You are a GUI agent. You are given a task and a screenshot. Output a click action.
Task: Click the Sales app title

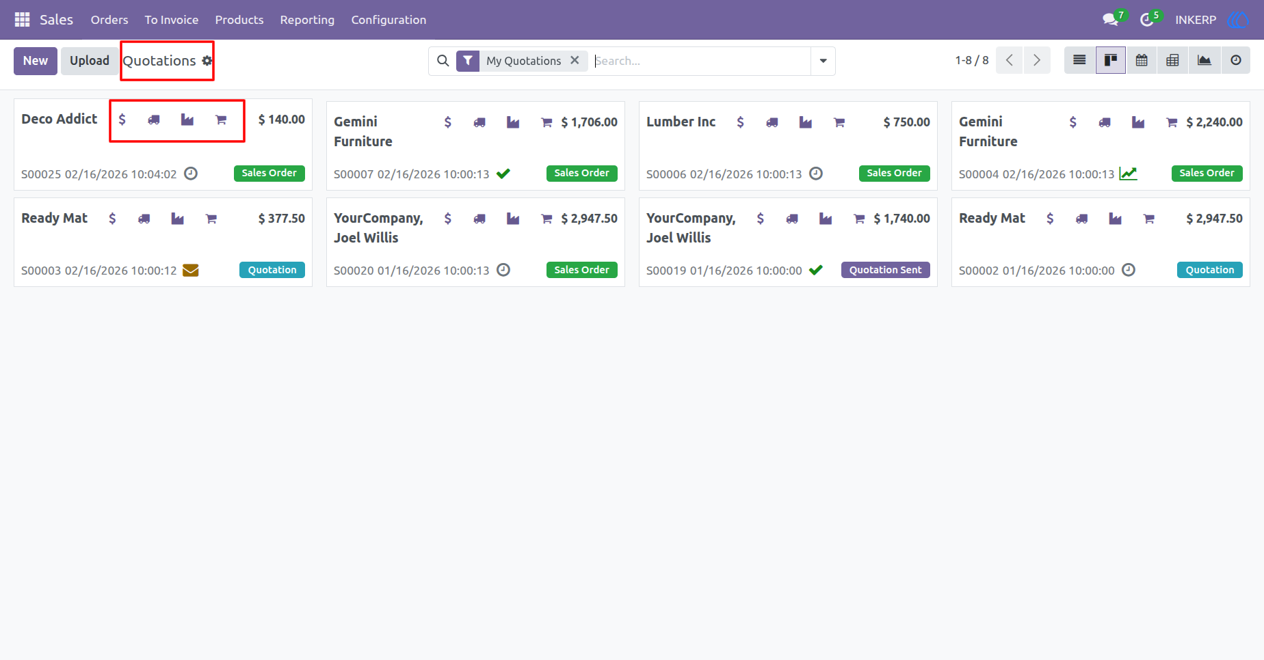pyautogui.click(x=56, y=20)
